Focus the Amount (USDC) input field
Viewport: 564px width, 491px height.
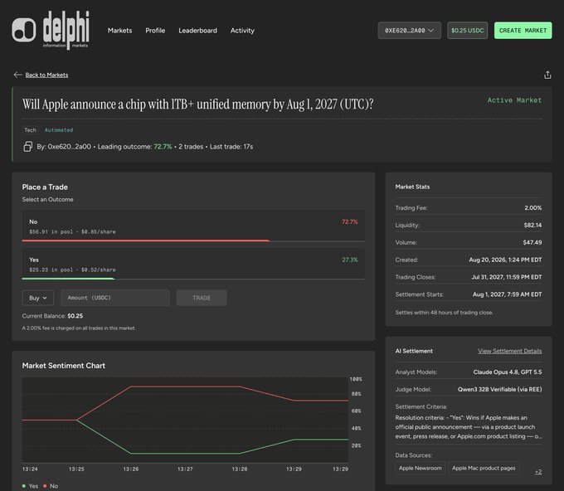point(115,298)
